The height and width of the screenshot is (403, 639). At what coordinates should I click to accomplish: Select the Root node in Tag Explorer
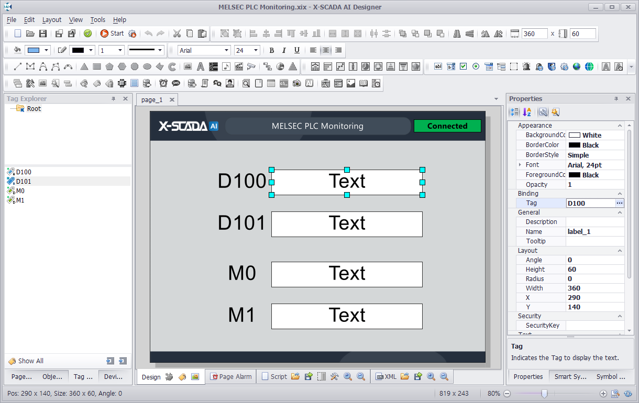pos(34,109)
